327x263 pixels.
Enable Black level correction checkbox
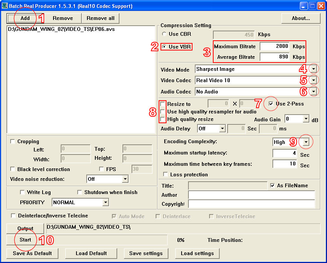coord(13,169)
